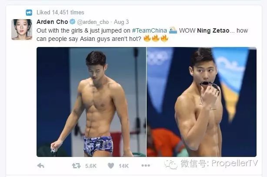
Task: Open Arden Cho's profile avatar
Action: click(22, 30)
